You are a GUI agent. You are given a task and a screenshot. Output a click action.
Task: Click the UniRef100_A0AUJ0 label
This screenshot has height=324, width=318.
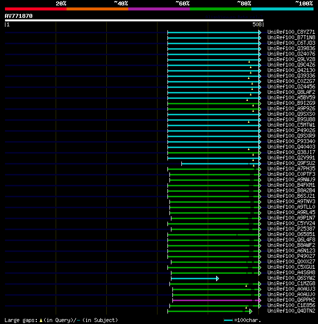291,295
